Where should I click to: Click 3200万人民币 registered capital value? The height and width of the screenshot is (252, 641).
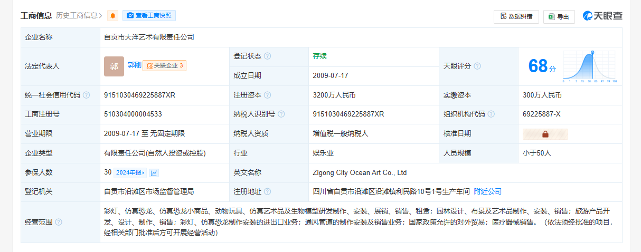coord(334,95)
